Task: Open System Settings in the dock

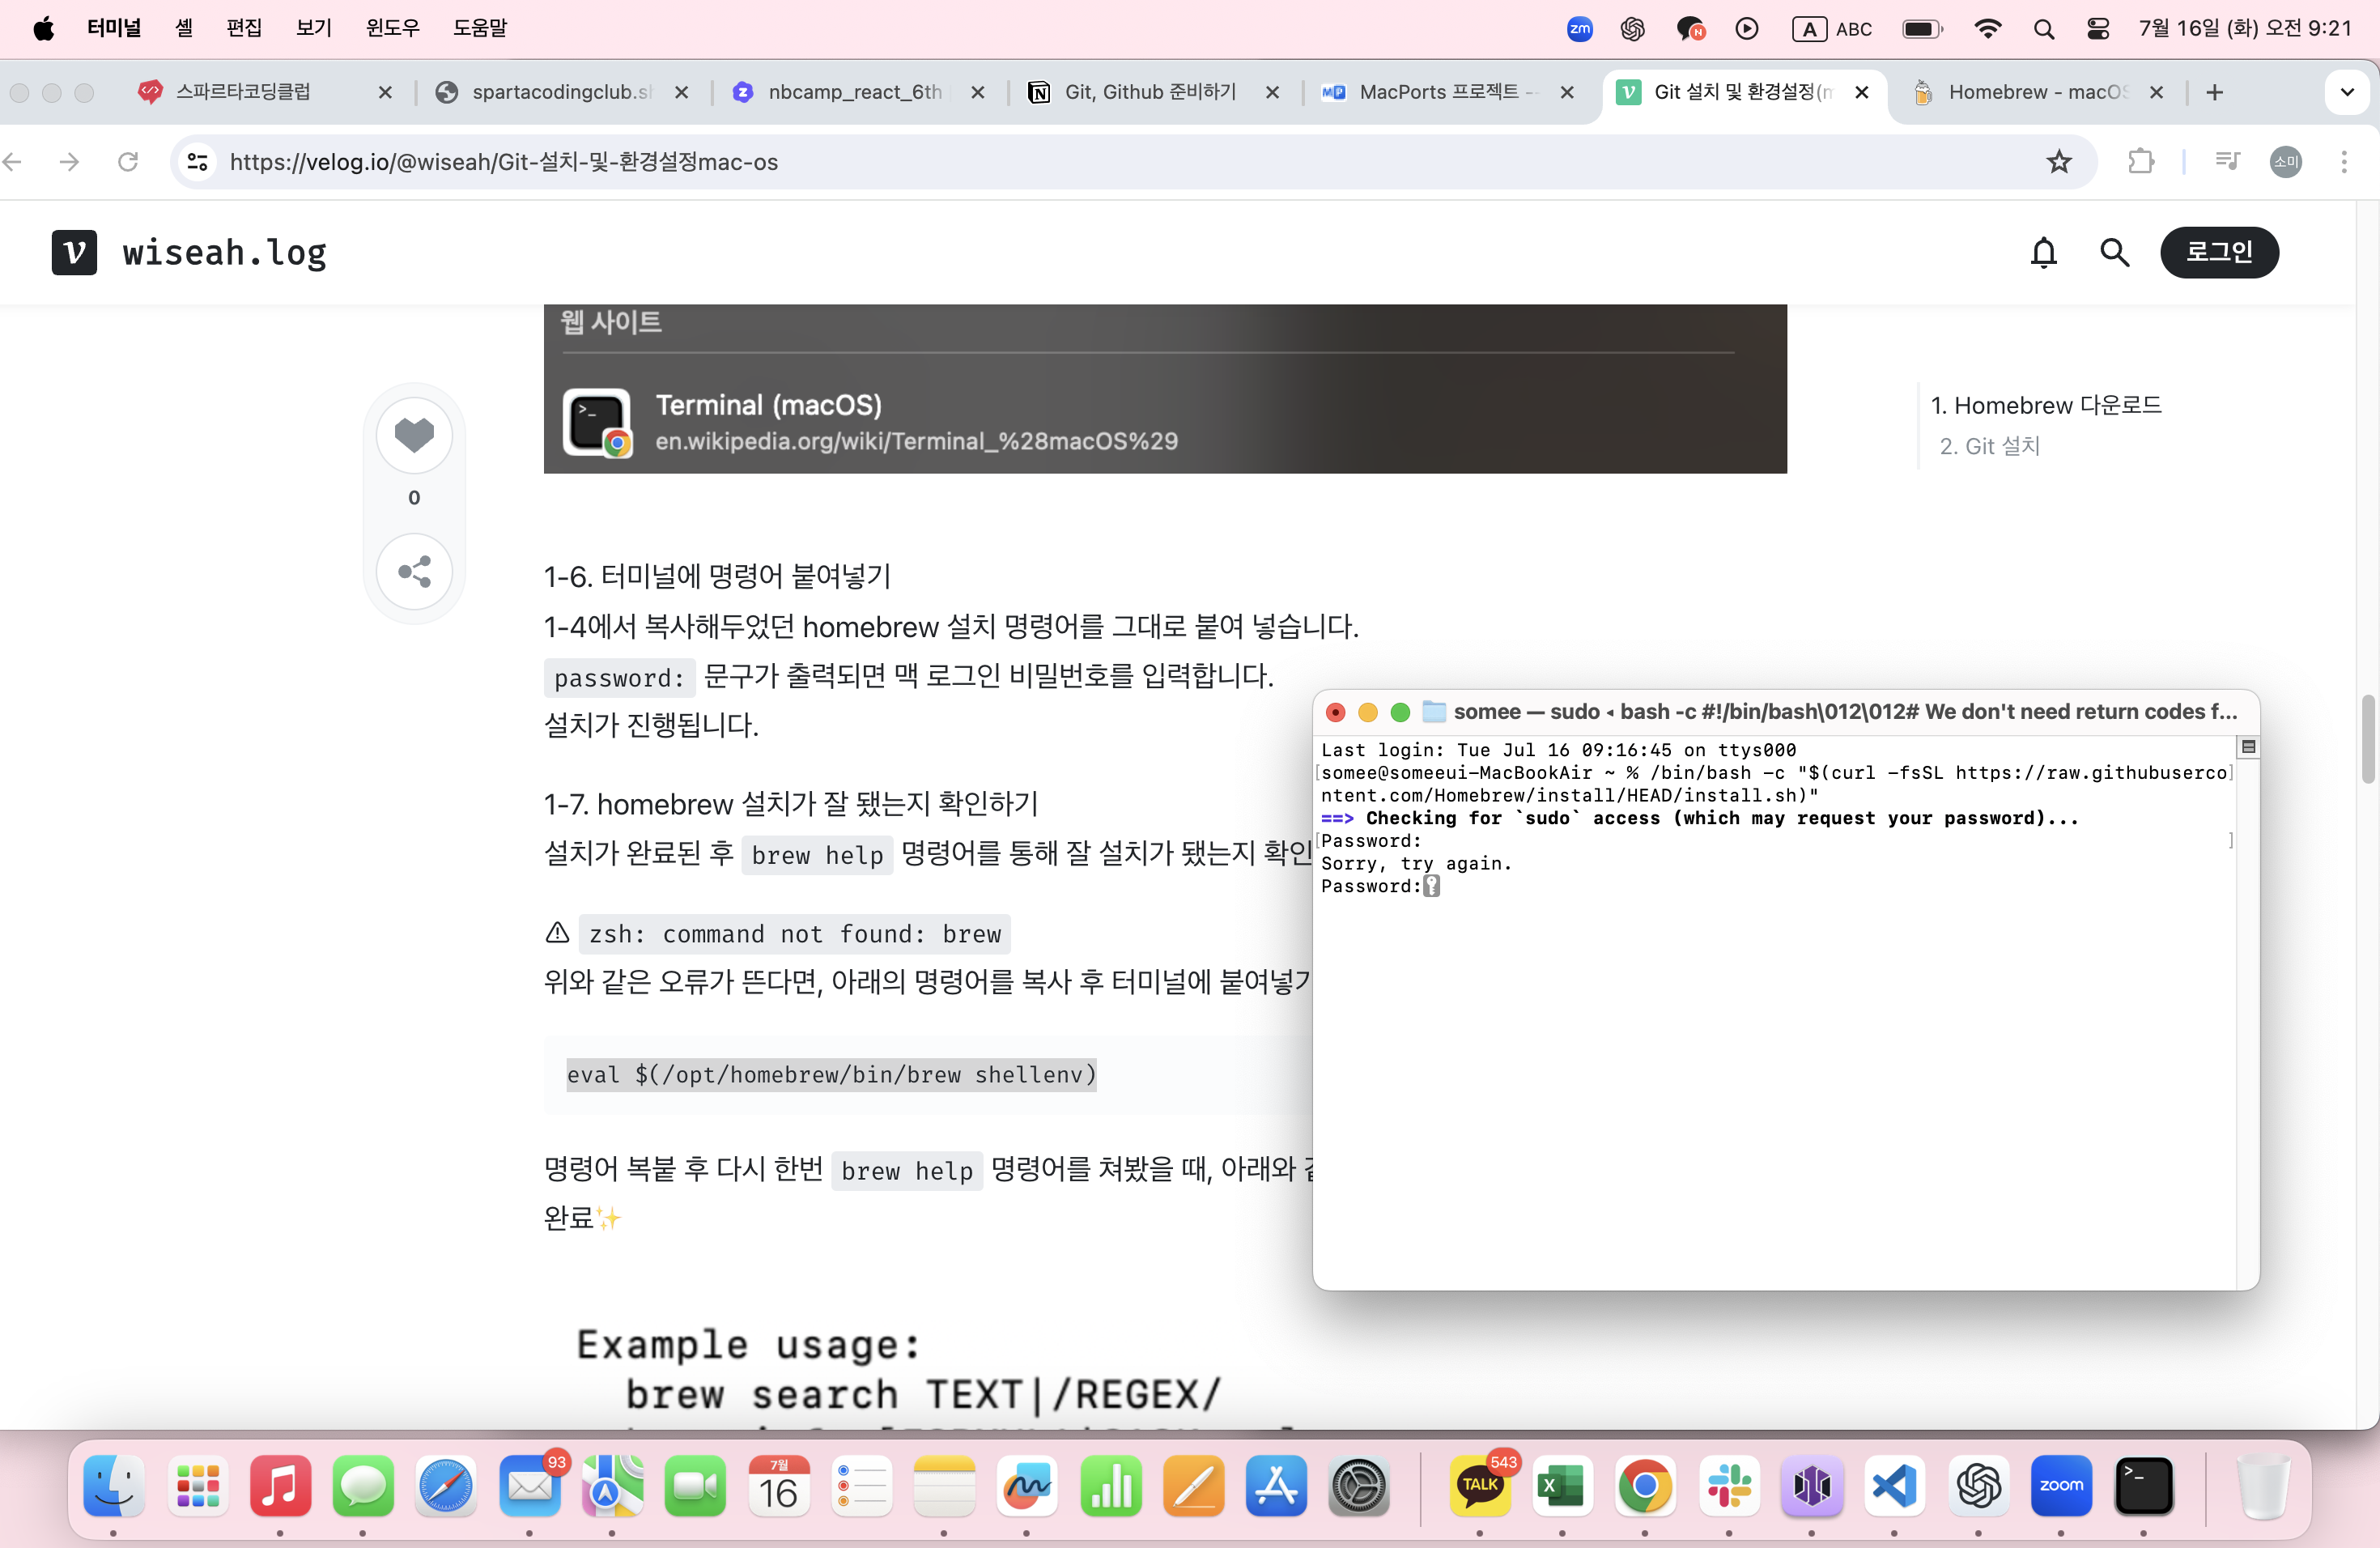Action: [x=1358, y=1485]
